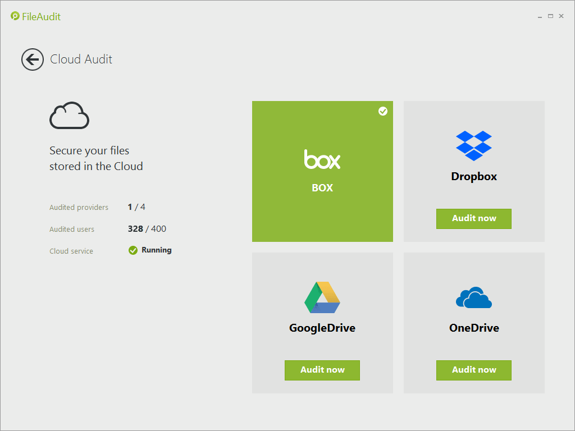Viewport: 575px width, 431px height.
Task: Maximize the FileAudit window
Action: coord(550,16)
